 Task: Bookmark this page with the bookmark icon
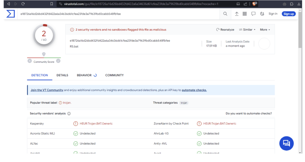click(52, 4)
